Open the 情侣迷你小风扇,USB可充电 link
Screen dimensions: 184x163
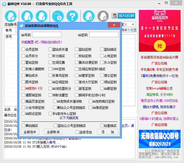click(x=159, y=101)
